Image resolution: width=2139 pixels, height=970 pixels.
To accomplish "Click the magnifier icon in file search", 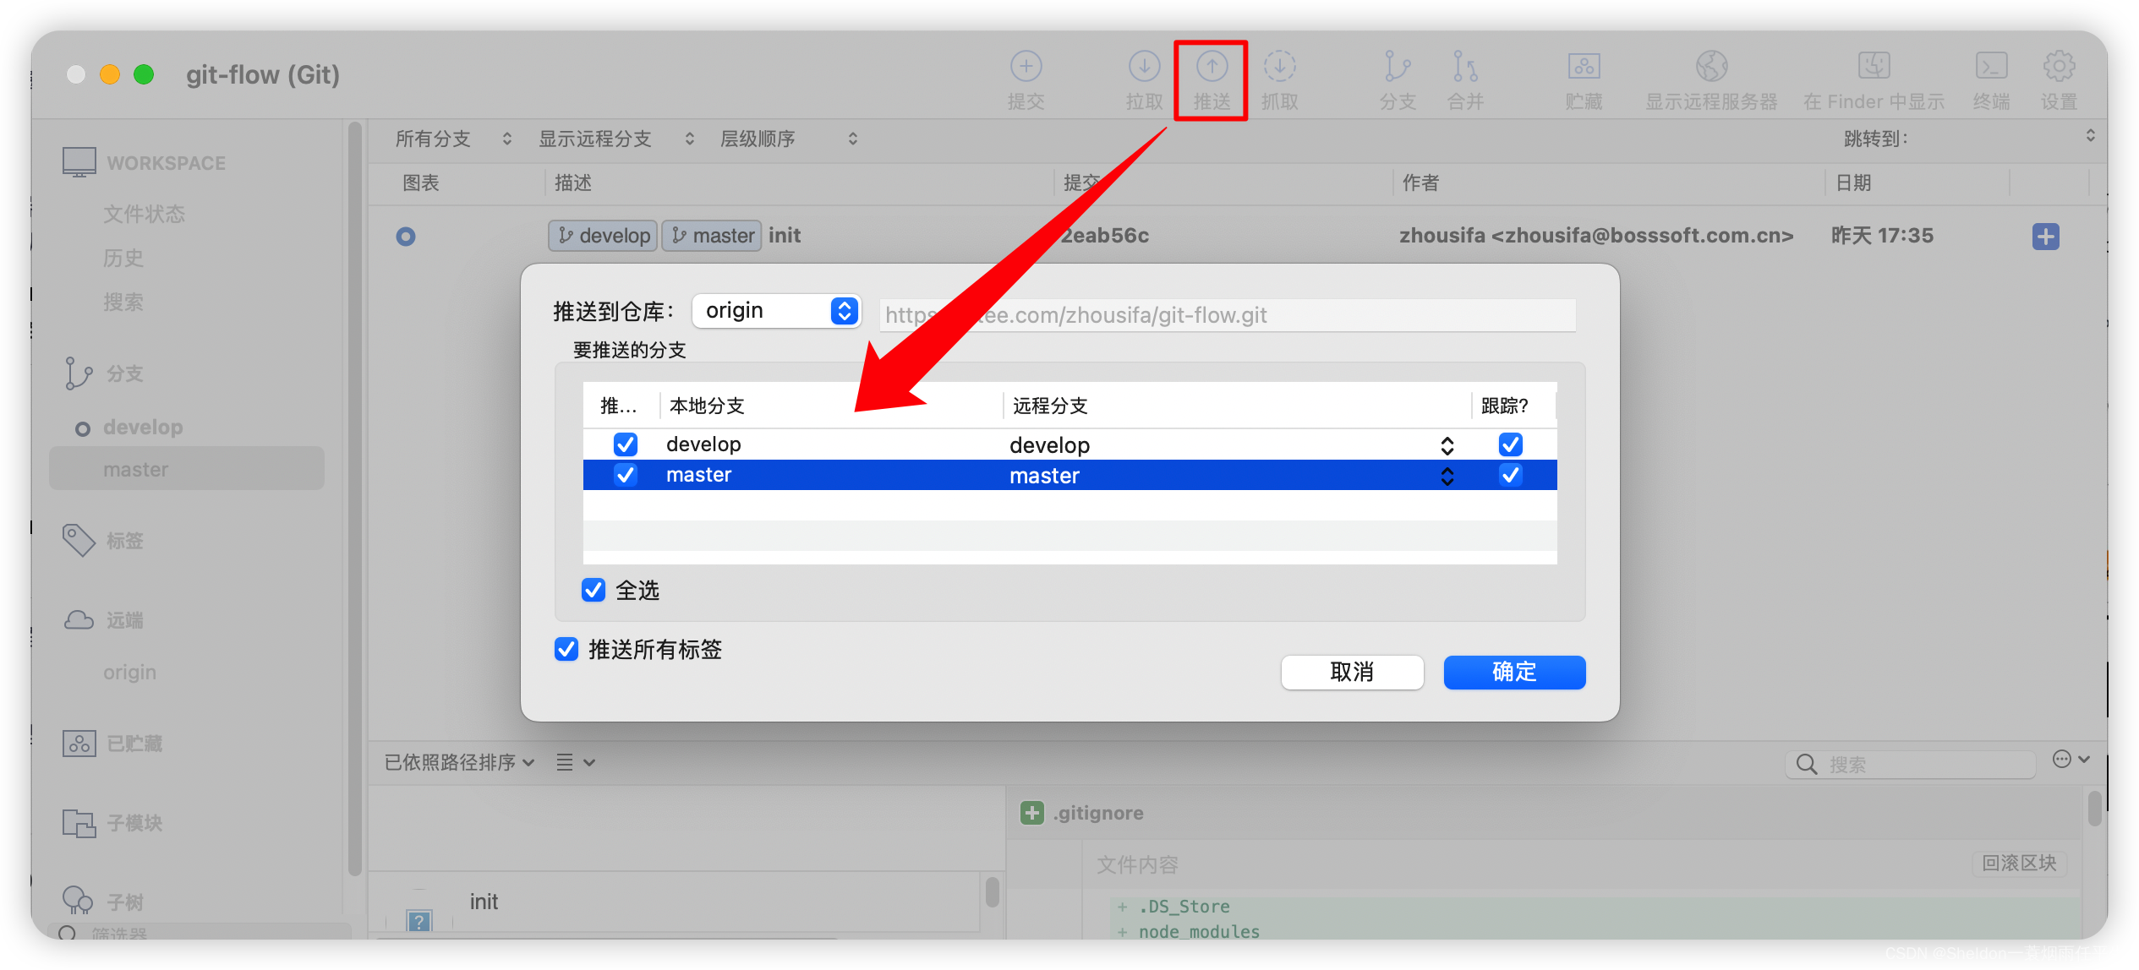I will click(1806, 765).
